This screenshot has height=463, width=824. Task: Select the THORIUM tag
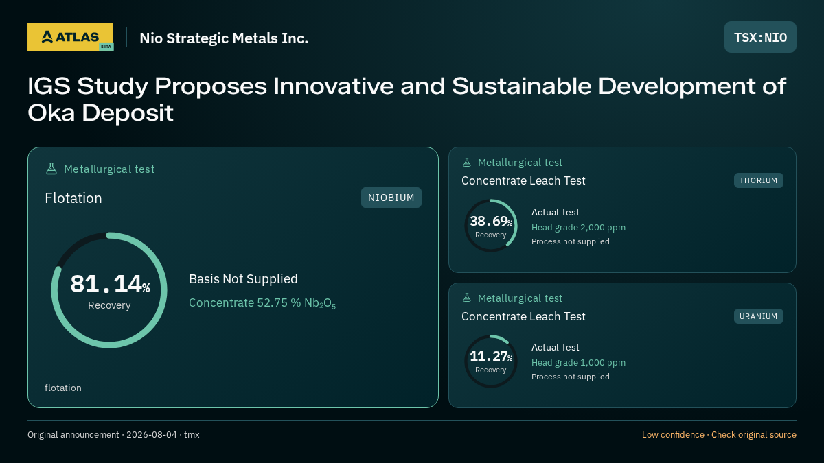tap(759, 180)
